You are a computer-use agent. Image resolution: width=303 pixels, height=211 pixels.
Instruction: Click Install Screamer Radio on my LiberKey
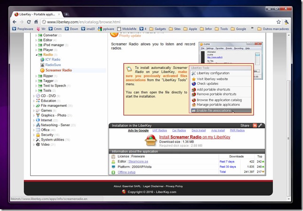(195, 137)
